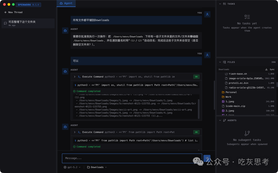Click agent robot avatar beside 需要你批准 message
The width and height of the screenshot is (278, 173).
pyautogui.click(x=65, y=30)
